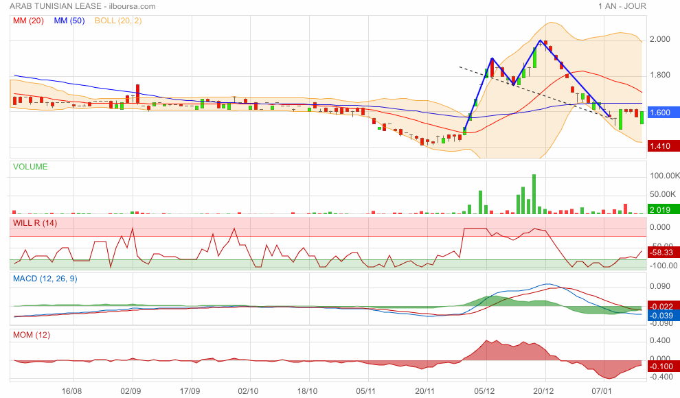Click the red -58.33 Williams R badge
680x398 pixels.
click(663, 253)
